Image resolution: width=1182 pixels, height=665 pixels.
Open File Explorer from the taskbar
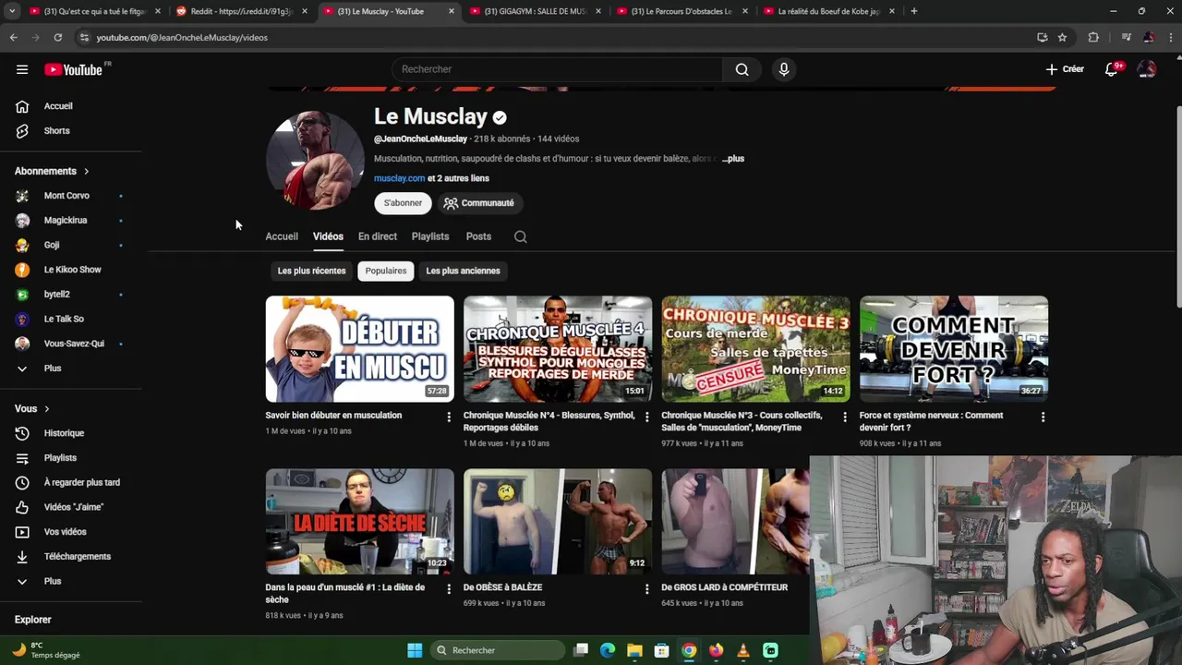634,650
